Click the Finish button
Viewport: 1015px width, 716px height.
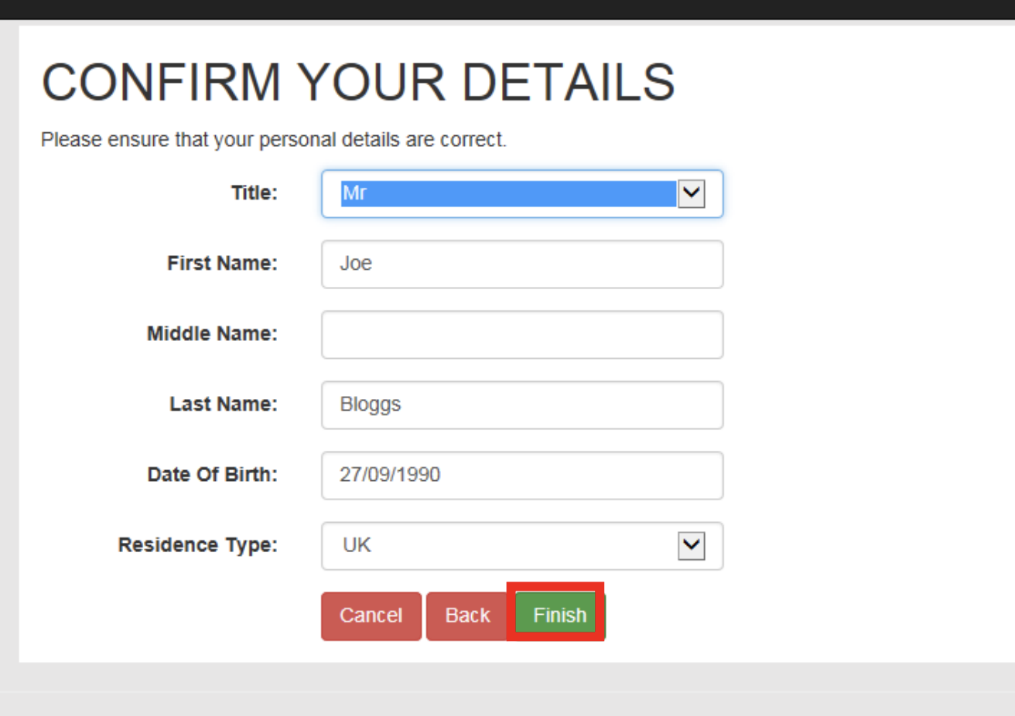tap(558, 615)
